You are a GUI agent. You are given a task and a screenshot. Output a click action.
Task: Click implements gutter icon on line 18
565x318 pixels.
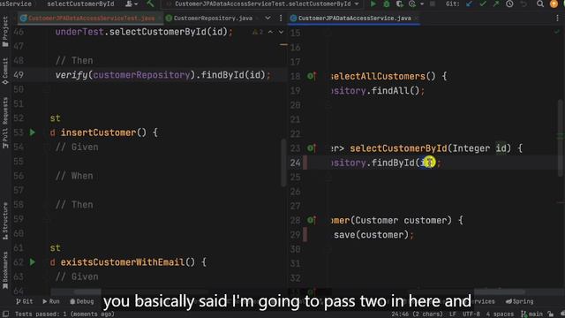tap(312, 76)
